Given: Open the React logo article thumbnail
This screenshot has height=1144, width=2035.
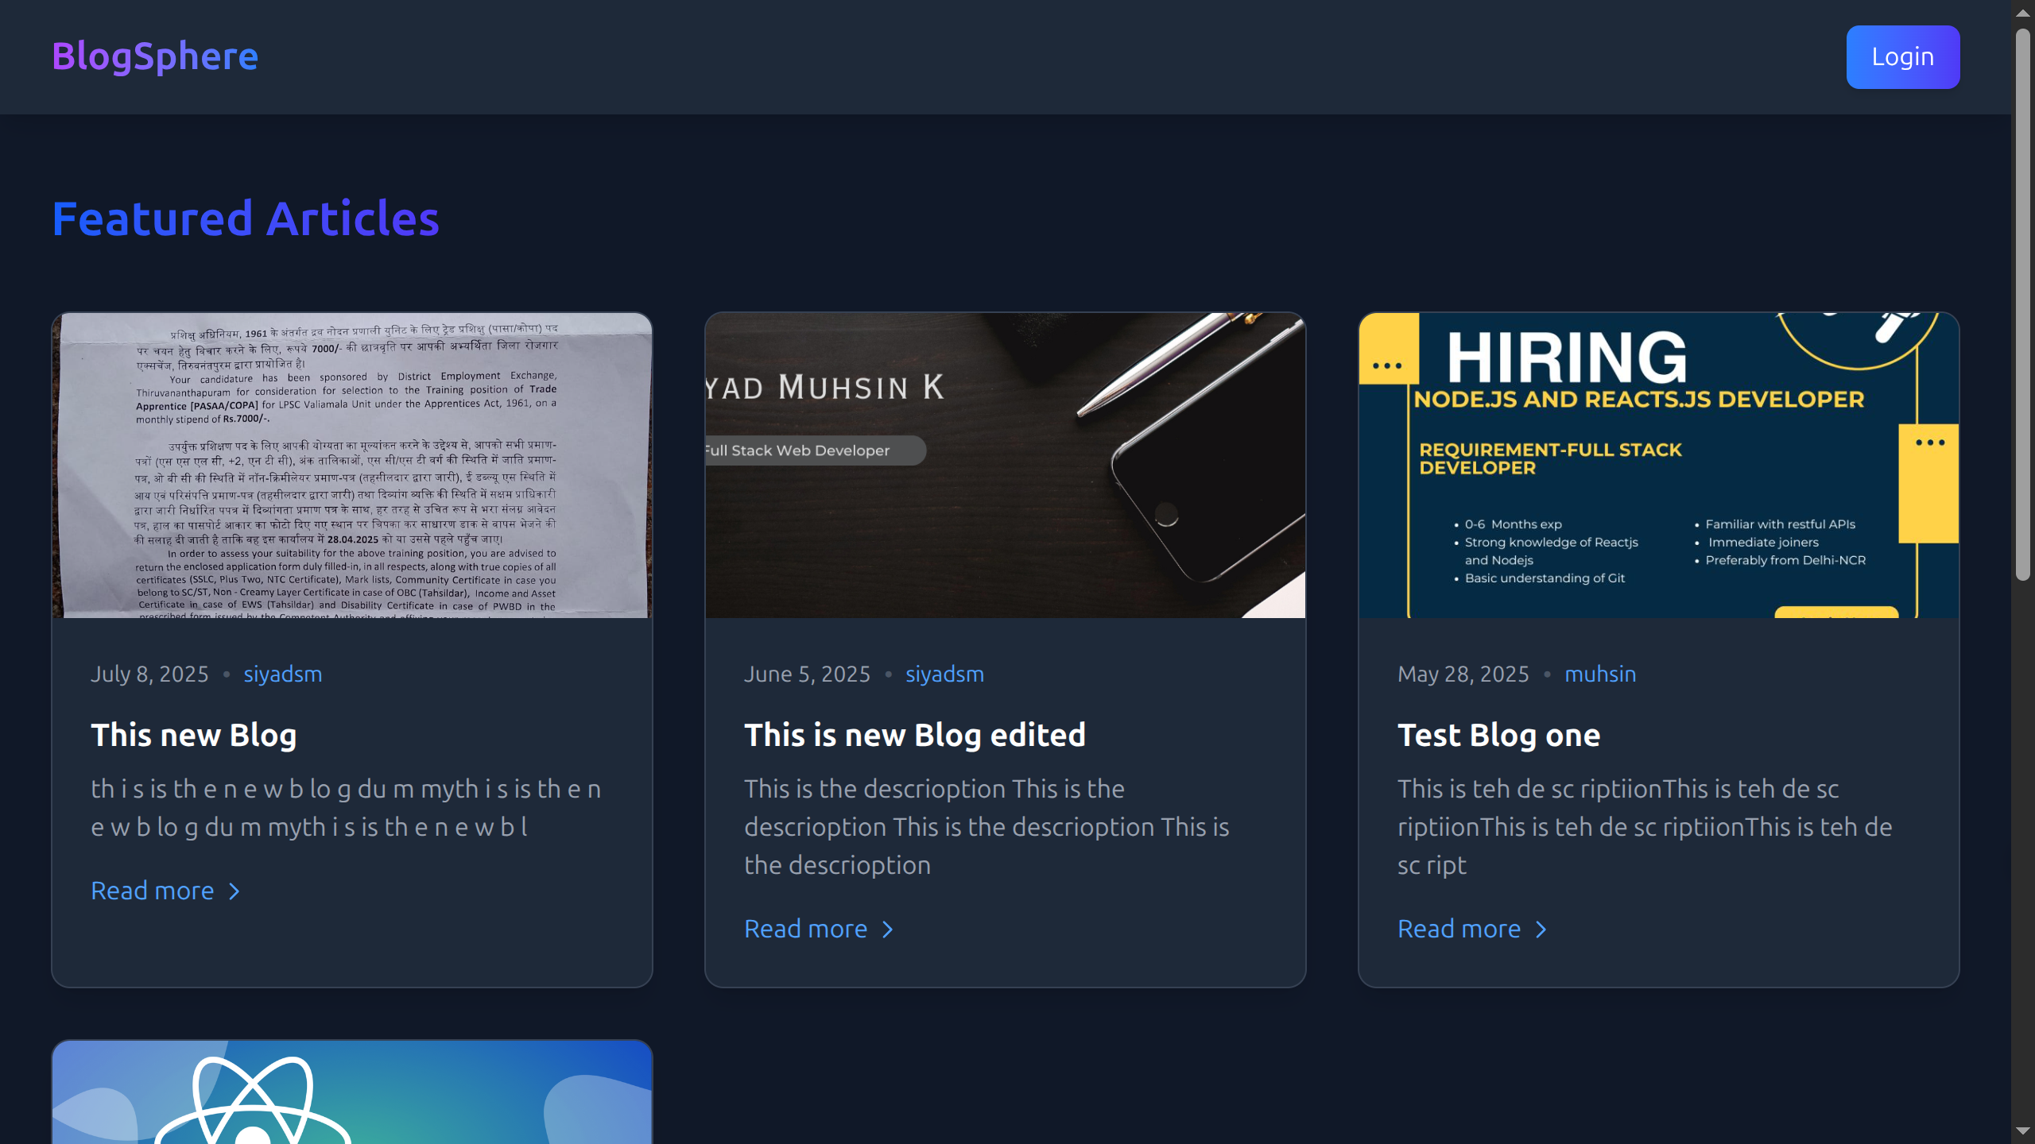Looking at the screenshot, I should click(352, 1092).
